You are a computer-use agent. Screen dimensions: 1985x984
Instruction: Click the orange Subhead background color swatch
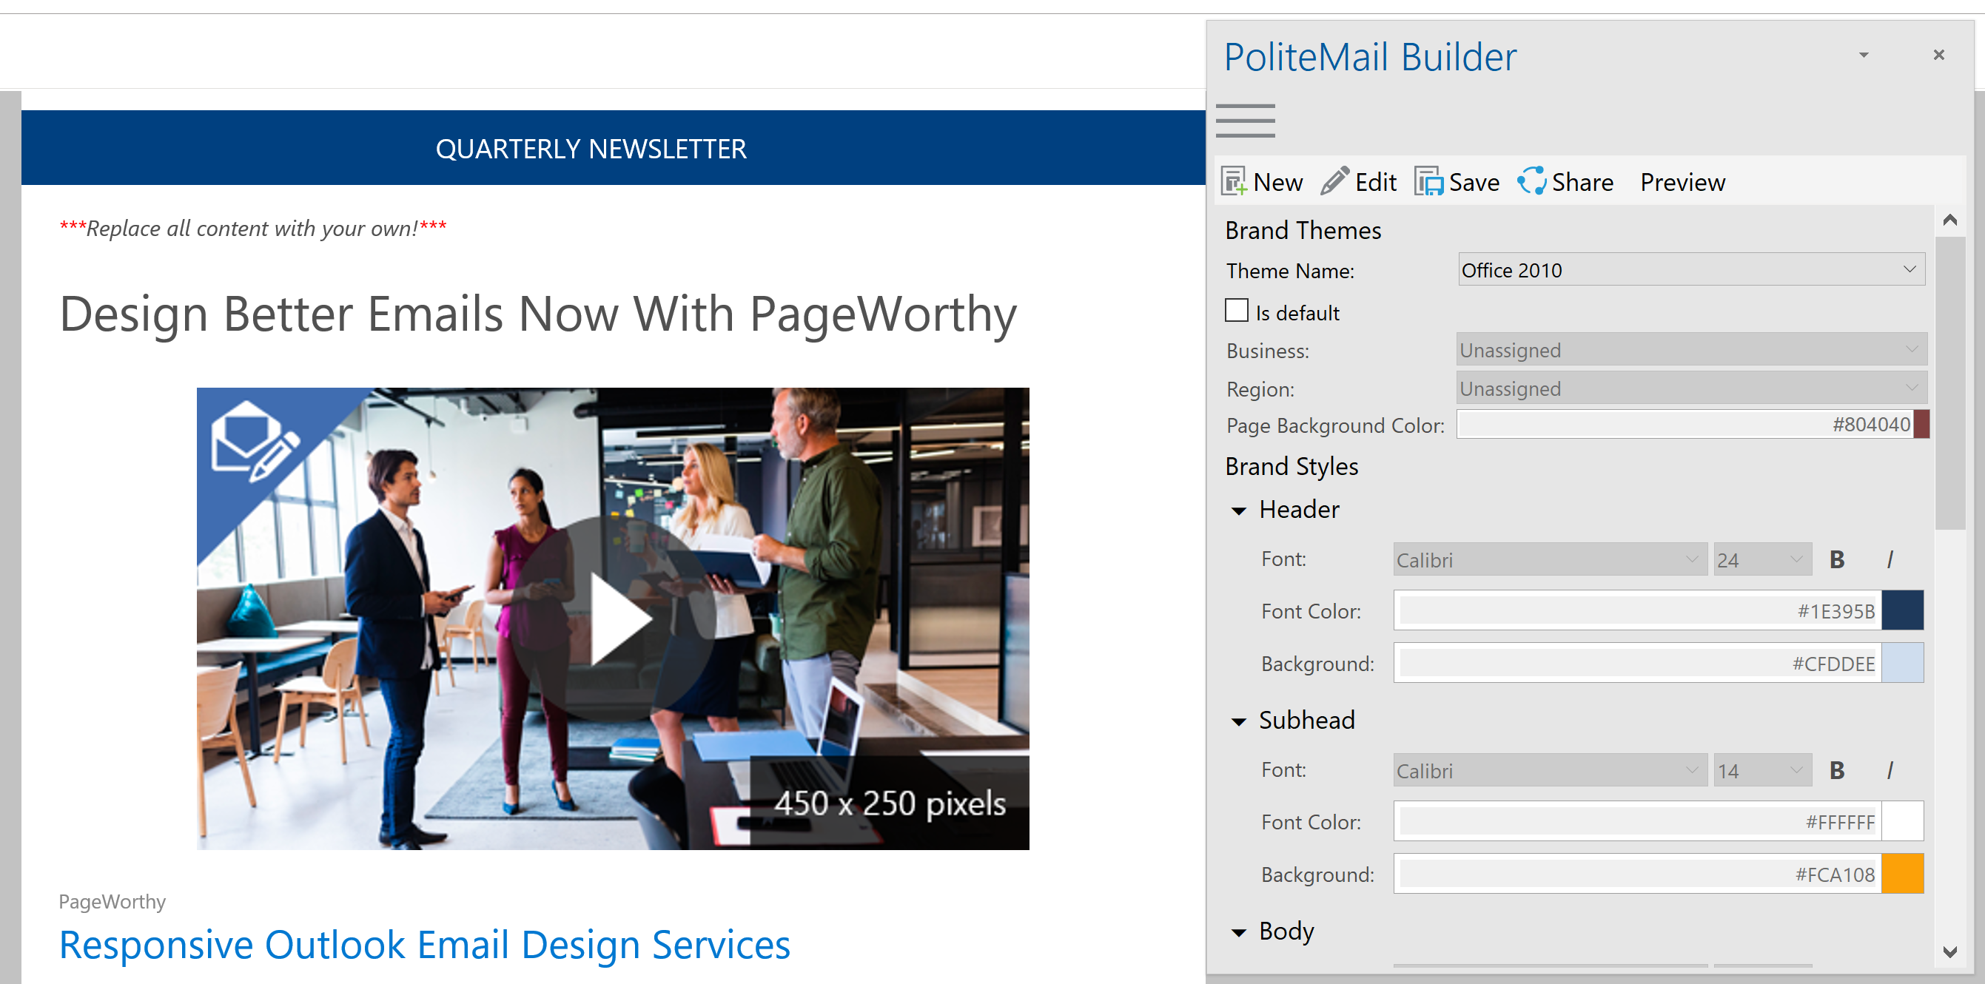1902,874
